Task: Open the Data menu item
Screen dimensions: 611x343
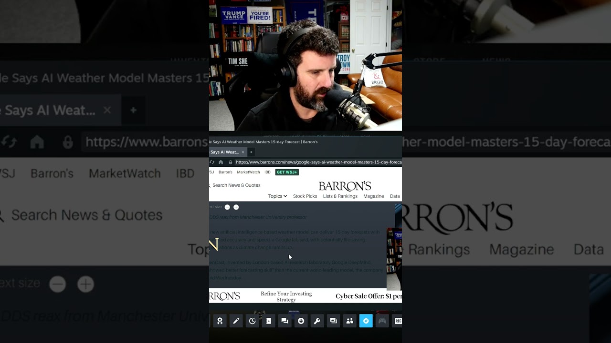Action: [395, 196]
